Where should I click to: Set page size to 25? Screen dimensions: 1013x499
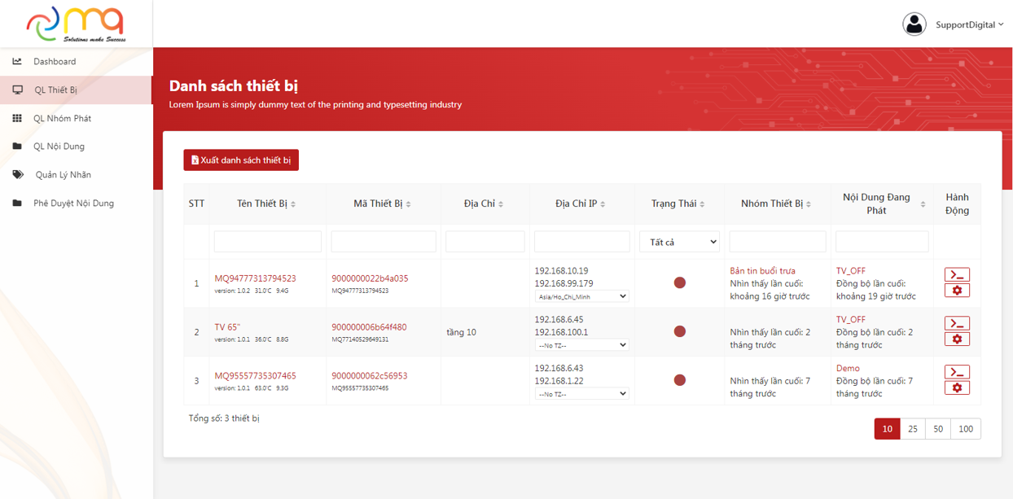(913, 429)
